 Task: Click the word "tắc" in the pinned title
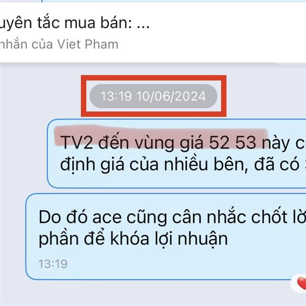49,23
